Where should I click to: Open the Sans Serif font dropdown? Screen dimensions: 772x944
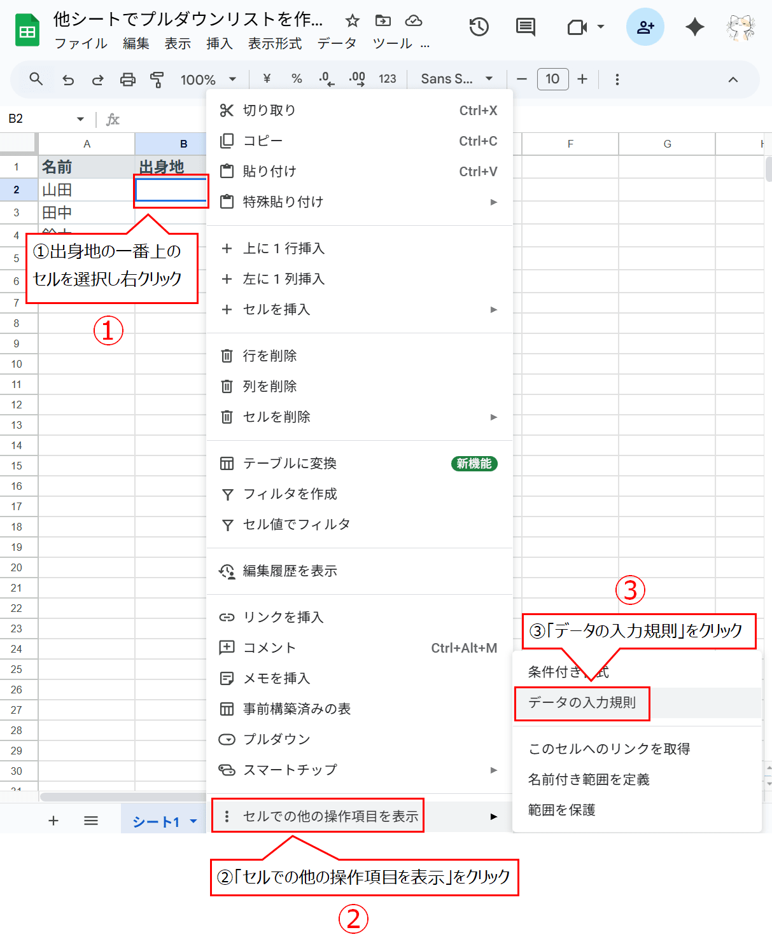(x=456, y=79)
